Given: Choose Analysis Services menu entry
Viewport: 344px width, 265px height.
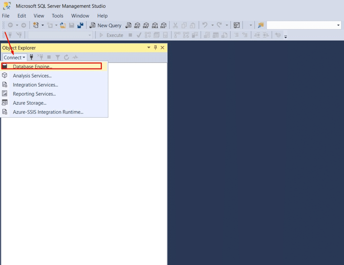Looking at the screenshot, I should tap(32, 76).
